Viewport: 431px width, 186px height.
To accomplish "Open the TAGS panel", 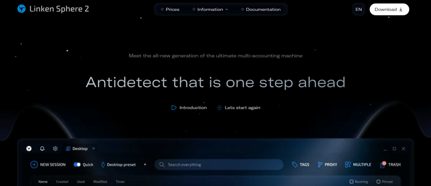I will [301, 165].
